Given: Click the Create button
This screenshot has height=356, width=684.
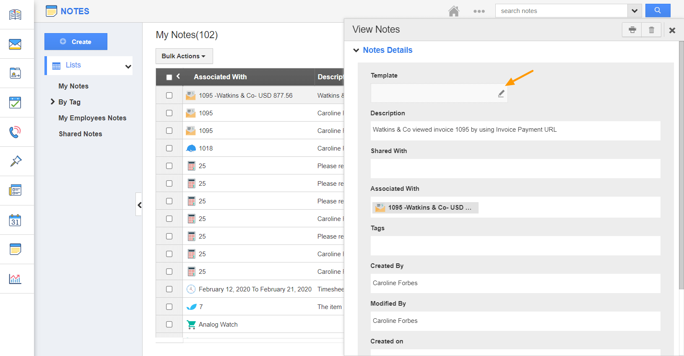Looking at the screenshot, I should (76, 42).
